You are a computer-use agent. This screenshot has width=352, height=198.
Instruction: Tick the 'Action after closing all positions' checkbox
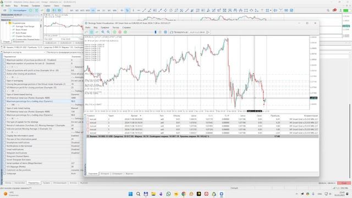[4, 74]
